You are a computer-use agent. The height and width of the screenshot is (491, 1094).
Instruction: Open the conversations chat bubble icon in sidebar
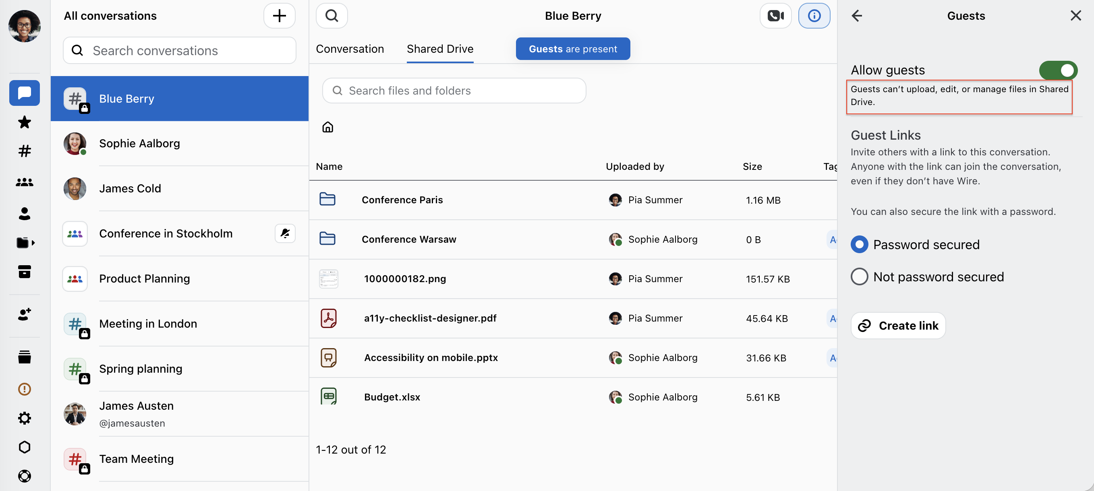[x=24, y=93]
